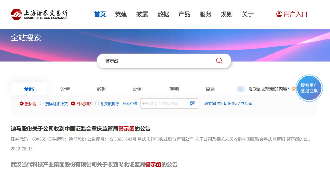Open the calendar date picker icon

pos(193,103)
